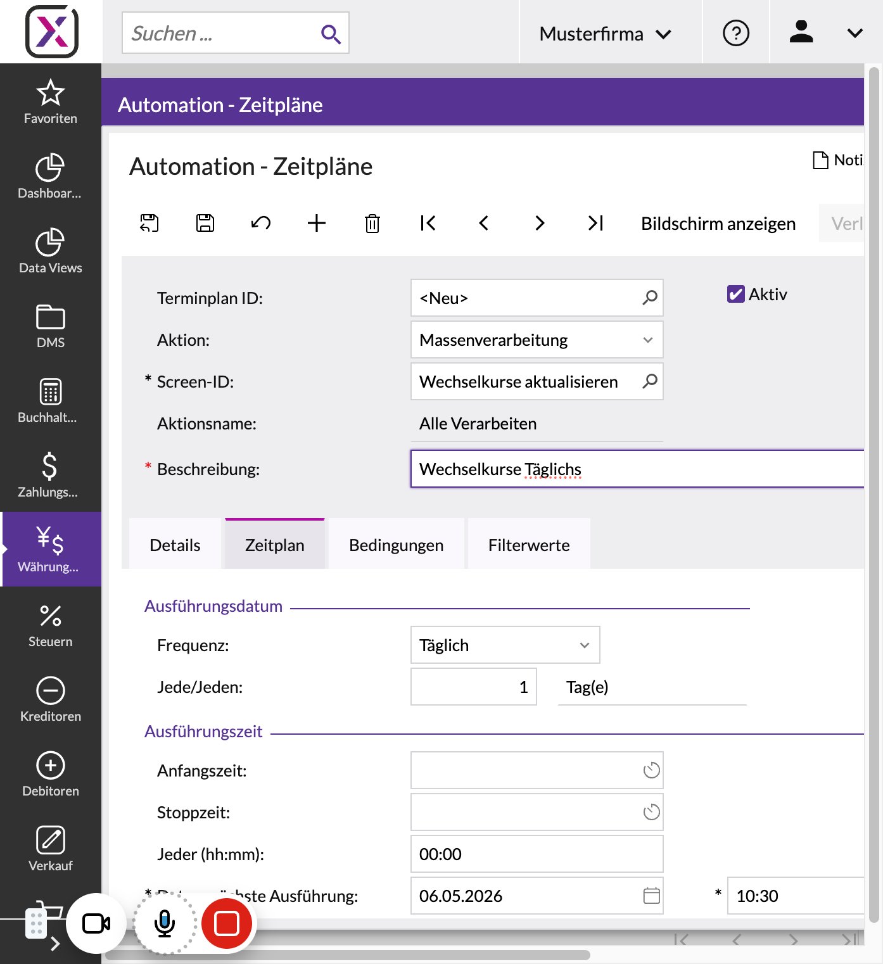Screen dimensions: 883x964
Task: Undo changes with the revert arrow
Action: (261, 223)
